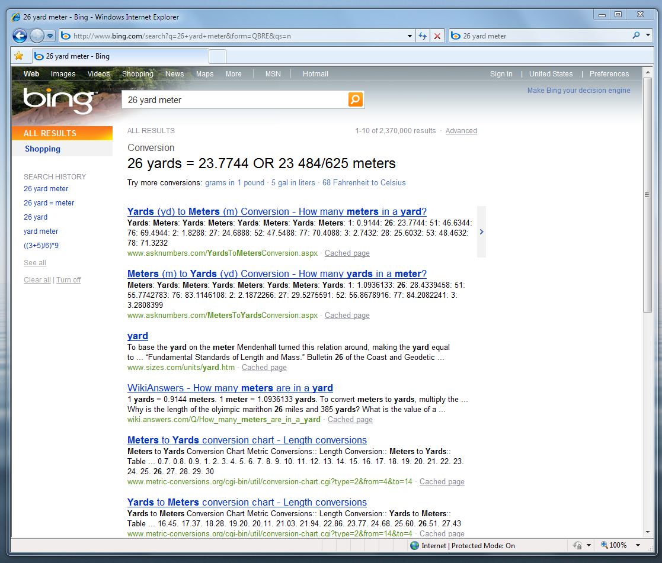Click Sign in
The height and width of the screenshot is (563, 662).
pyautogui.click(x=501, y=74)
